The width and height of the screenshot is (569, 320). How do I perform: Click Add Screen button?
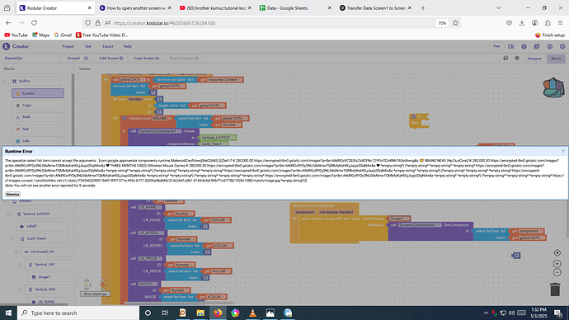[x=111, y=58]
